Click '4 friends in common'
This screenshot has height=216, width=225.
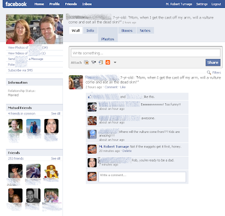[x=21, y=113]
